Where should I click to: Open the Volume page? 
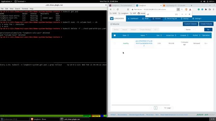pyautogui.click(x=157, y=18)
